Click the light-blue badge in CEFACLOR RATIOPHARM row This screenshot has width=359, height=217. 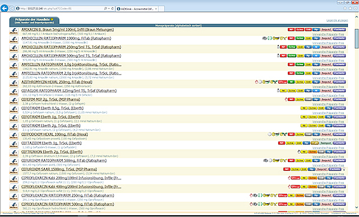point(316,90)
